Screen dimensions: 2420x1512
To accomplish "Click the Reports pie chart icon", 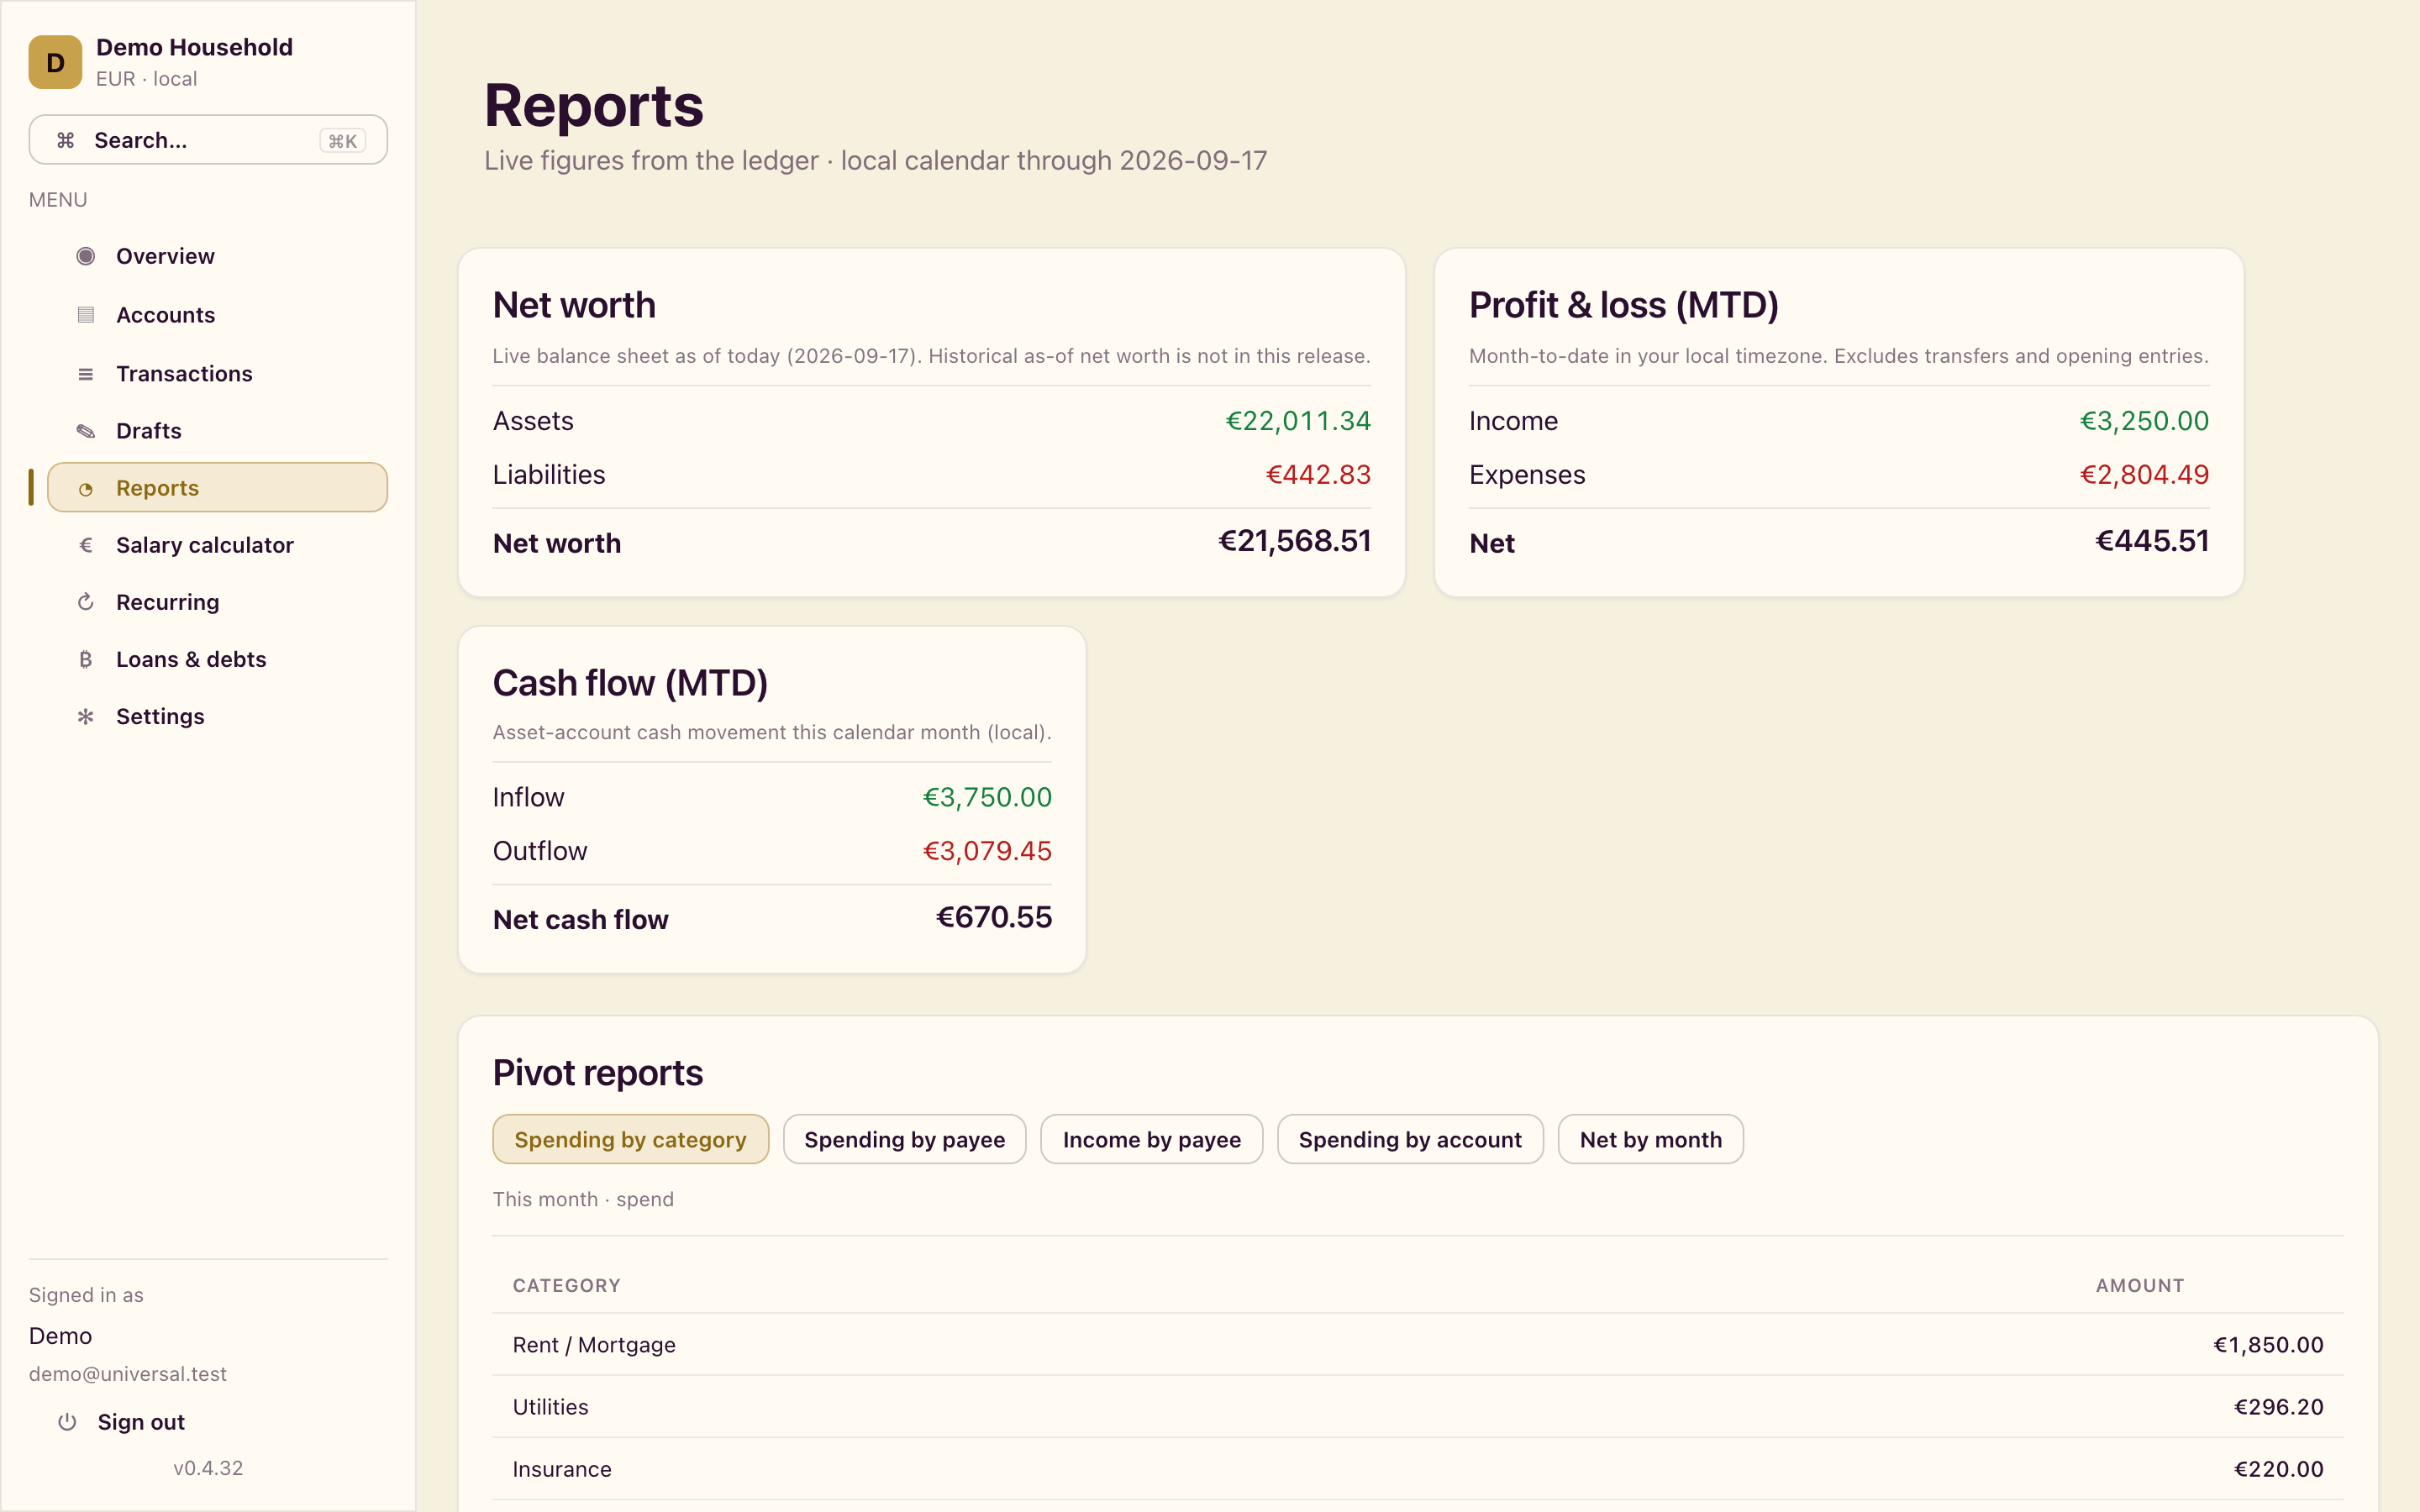I will (x=86, y=489).
